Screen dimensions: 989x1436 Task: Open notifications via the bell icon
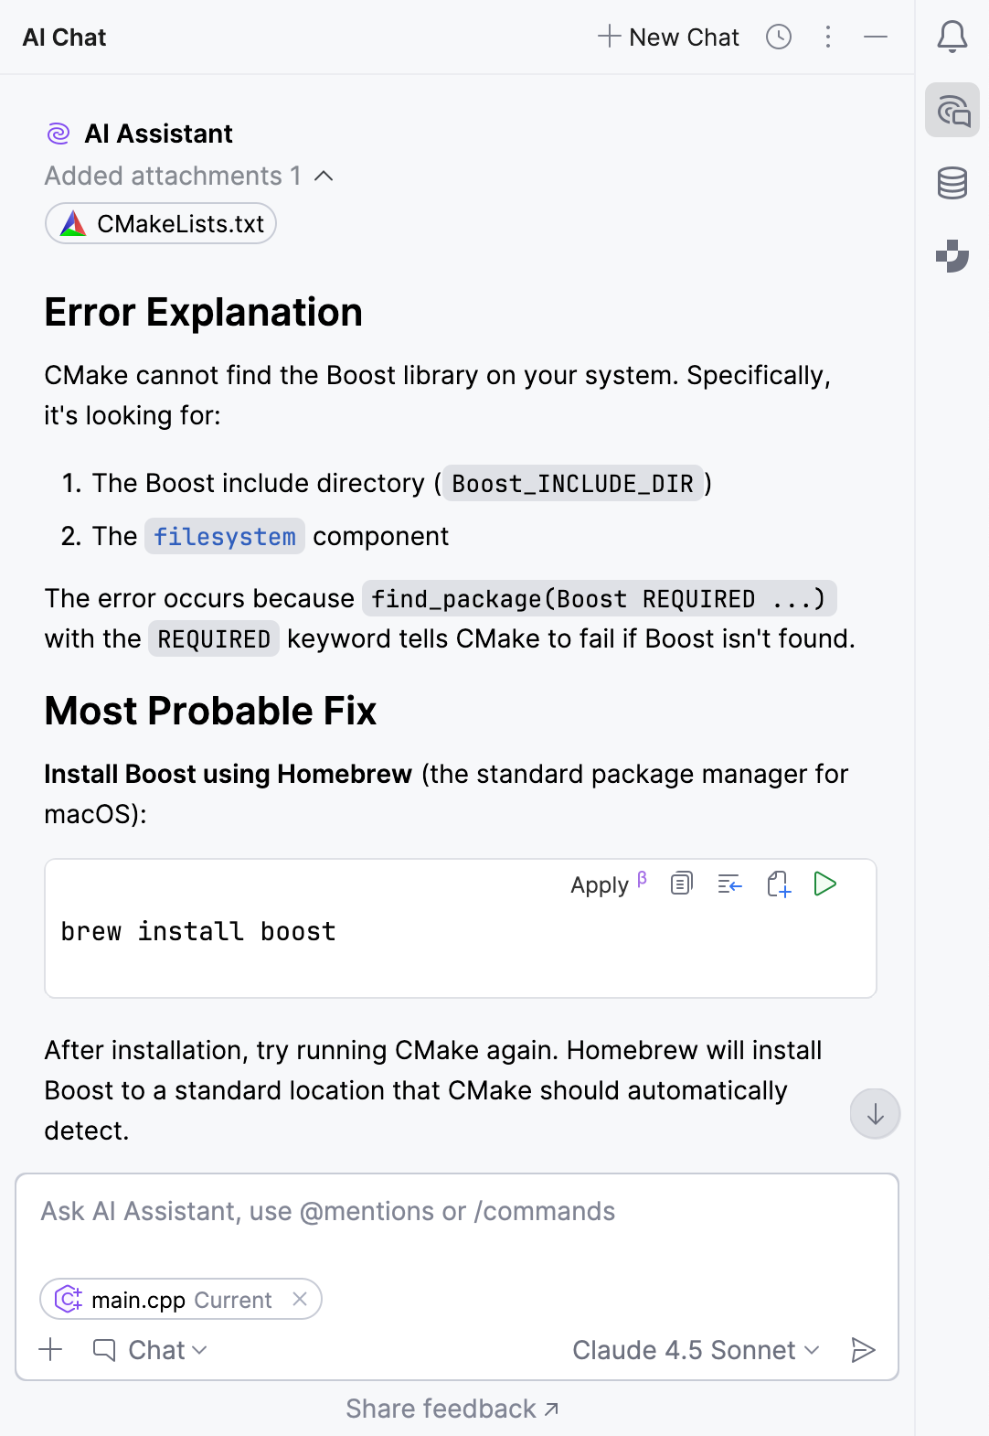pyautogui.click(x=952, y=38)
